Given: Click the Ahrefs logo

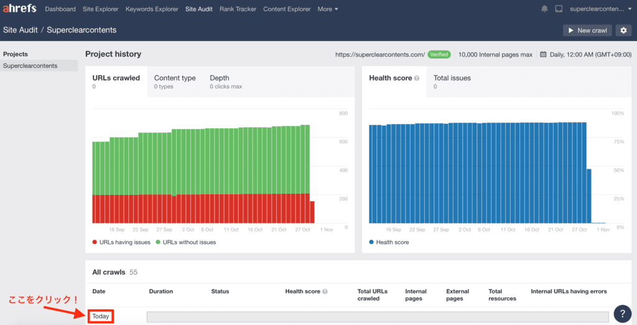Looking at the screenshot, I should pyautogui.click(x=19, y=9).
